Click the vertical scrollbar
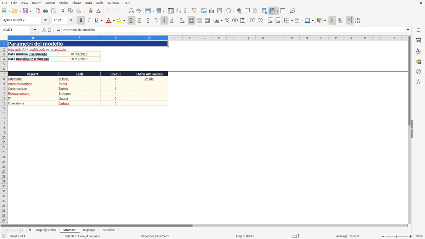Screen dimensions: 425x239 click(409, 81)
